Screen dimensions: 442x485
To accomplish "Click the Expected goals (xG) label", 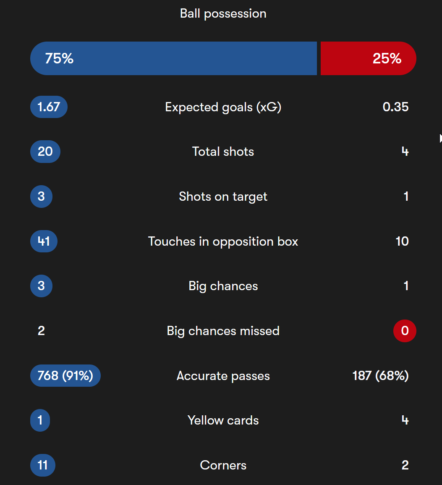I will tap(223, 107).
